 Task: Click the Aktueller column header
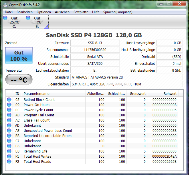96,93
